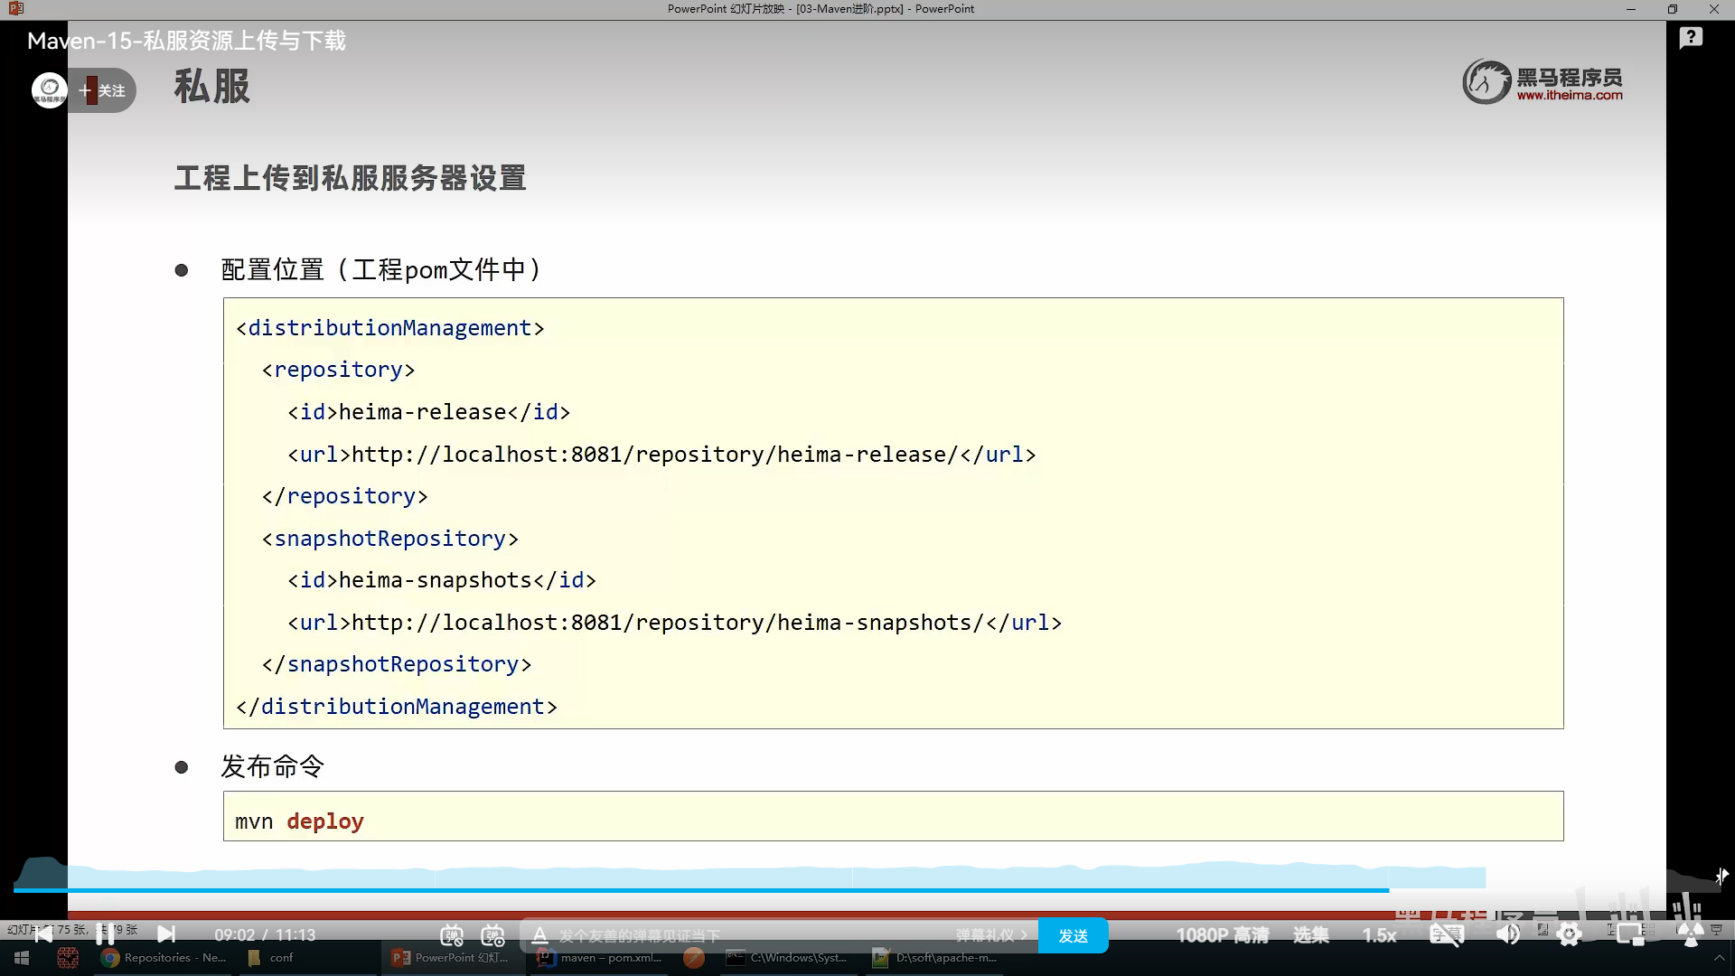Expand the 1080P 高清 quality menu
Viewport: 1735px width, 976px height.
pyautogui.click(x=1222, y=935)
